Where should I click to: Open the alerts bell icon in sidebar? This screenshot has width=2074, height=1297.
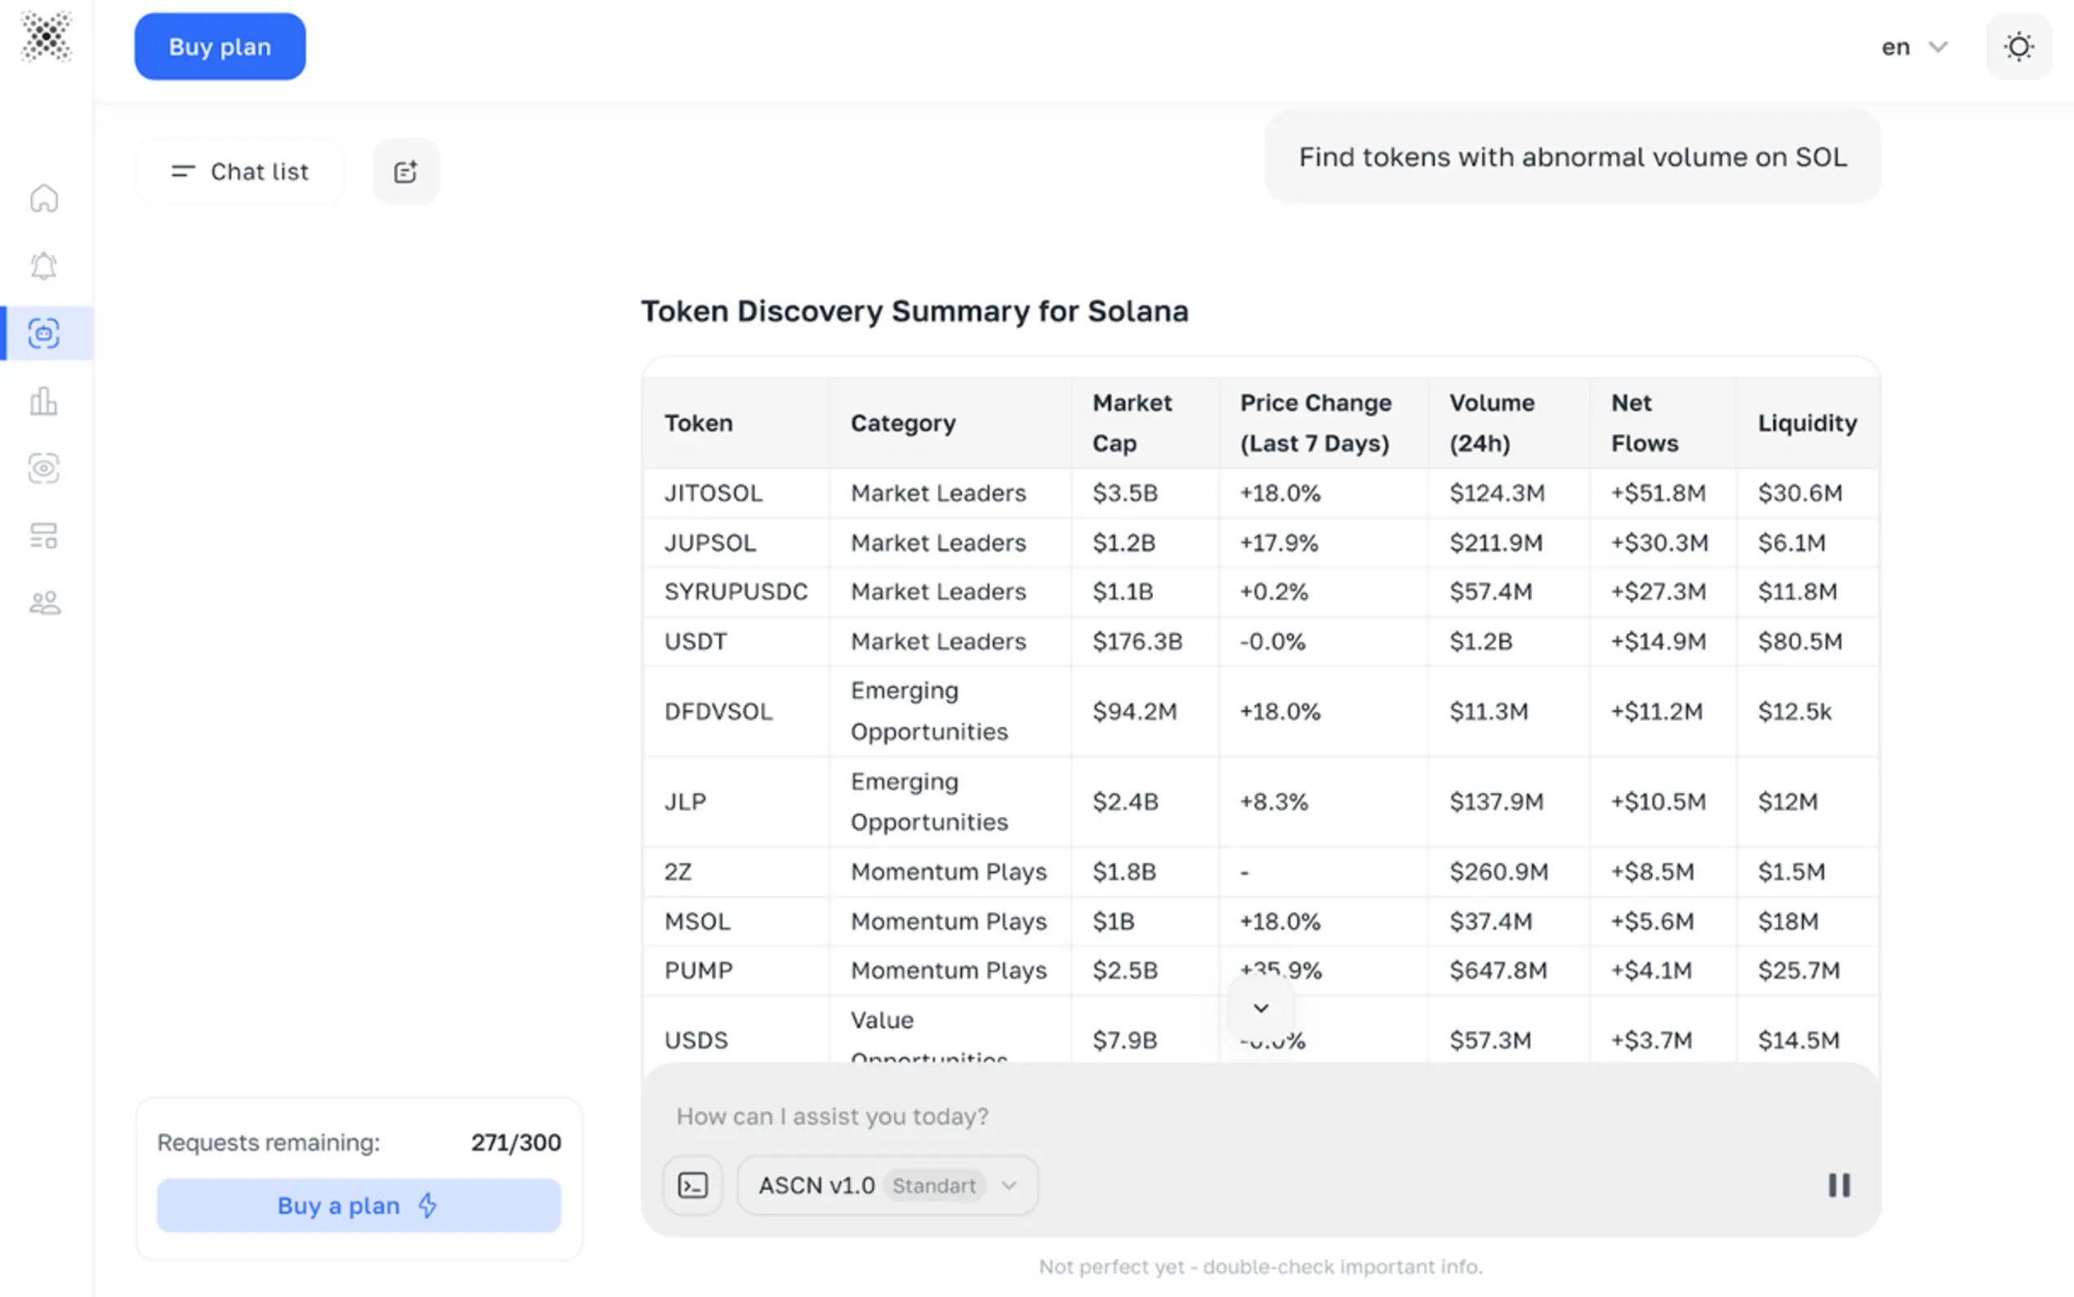[x=44, y=266]
